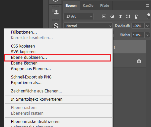Select the Clone Stamp panel icon
The image size is (151, 127).
pyautogui.click(x=56, y=12)
